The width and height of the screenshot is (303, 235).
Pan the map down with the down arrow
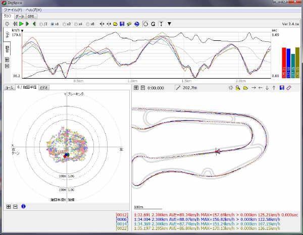click(x=267, y=88)
